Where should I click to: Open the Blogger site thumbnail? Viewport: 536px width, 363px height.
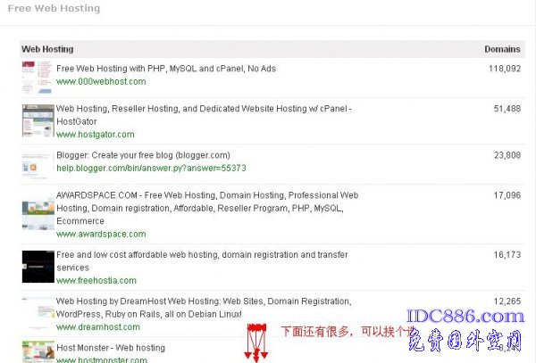(38, 165)
